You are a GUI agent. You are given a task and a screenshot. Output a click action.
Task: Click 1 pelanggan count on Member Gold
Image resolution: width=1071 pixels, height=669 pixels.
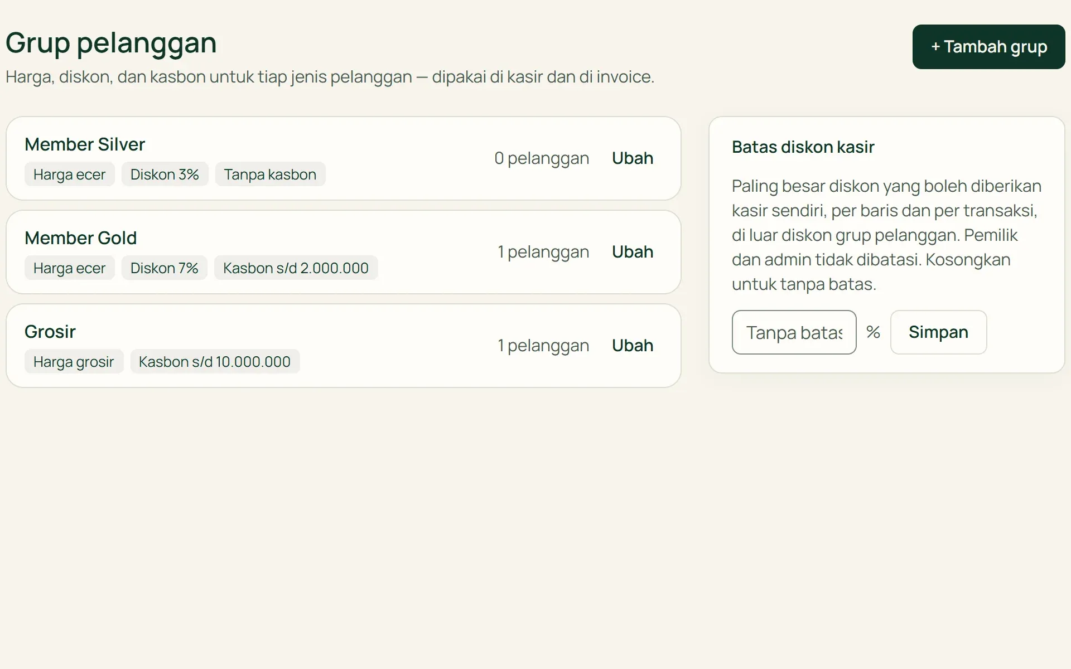point(543,252)
